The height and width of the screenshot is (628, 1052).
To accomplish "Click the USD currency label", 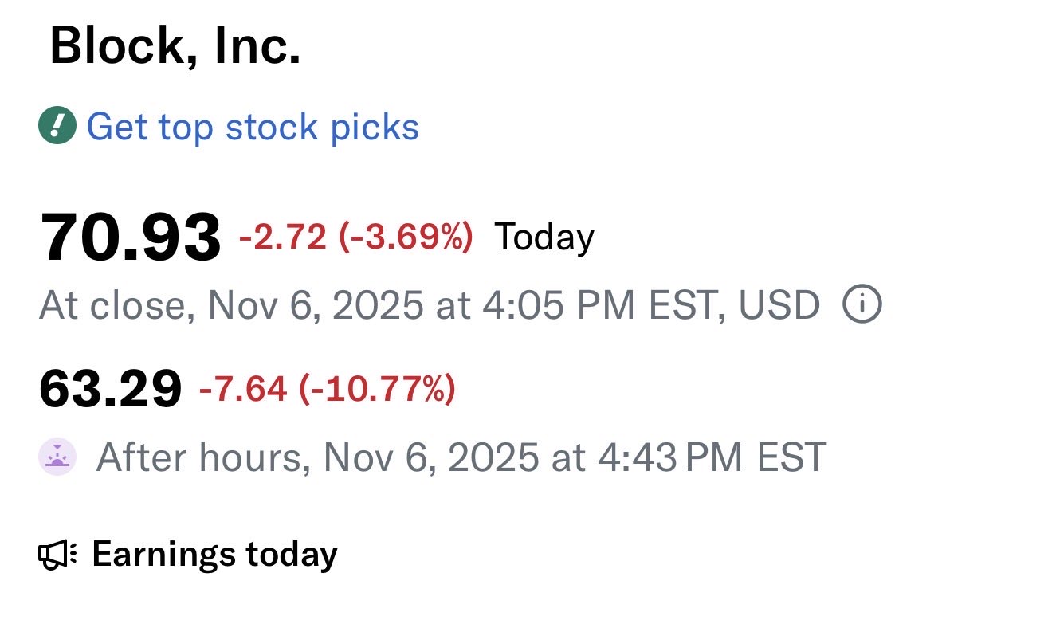I will tap(779, 305).
